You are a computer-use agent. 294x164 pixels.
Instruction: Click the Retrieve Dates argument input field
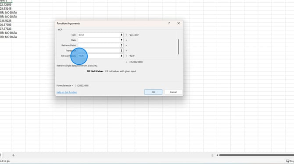click(99, 45)
